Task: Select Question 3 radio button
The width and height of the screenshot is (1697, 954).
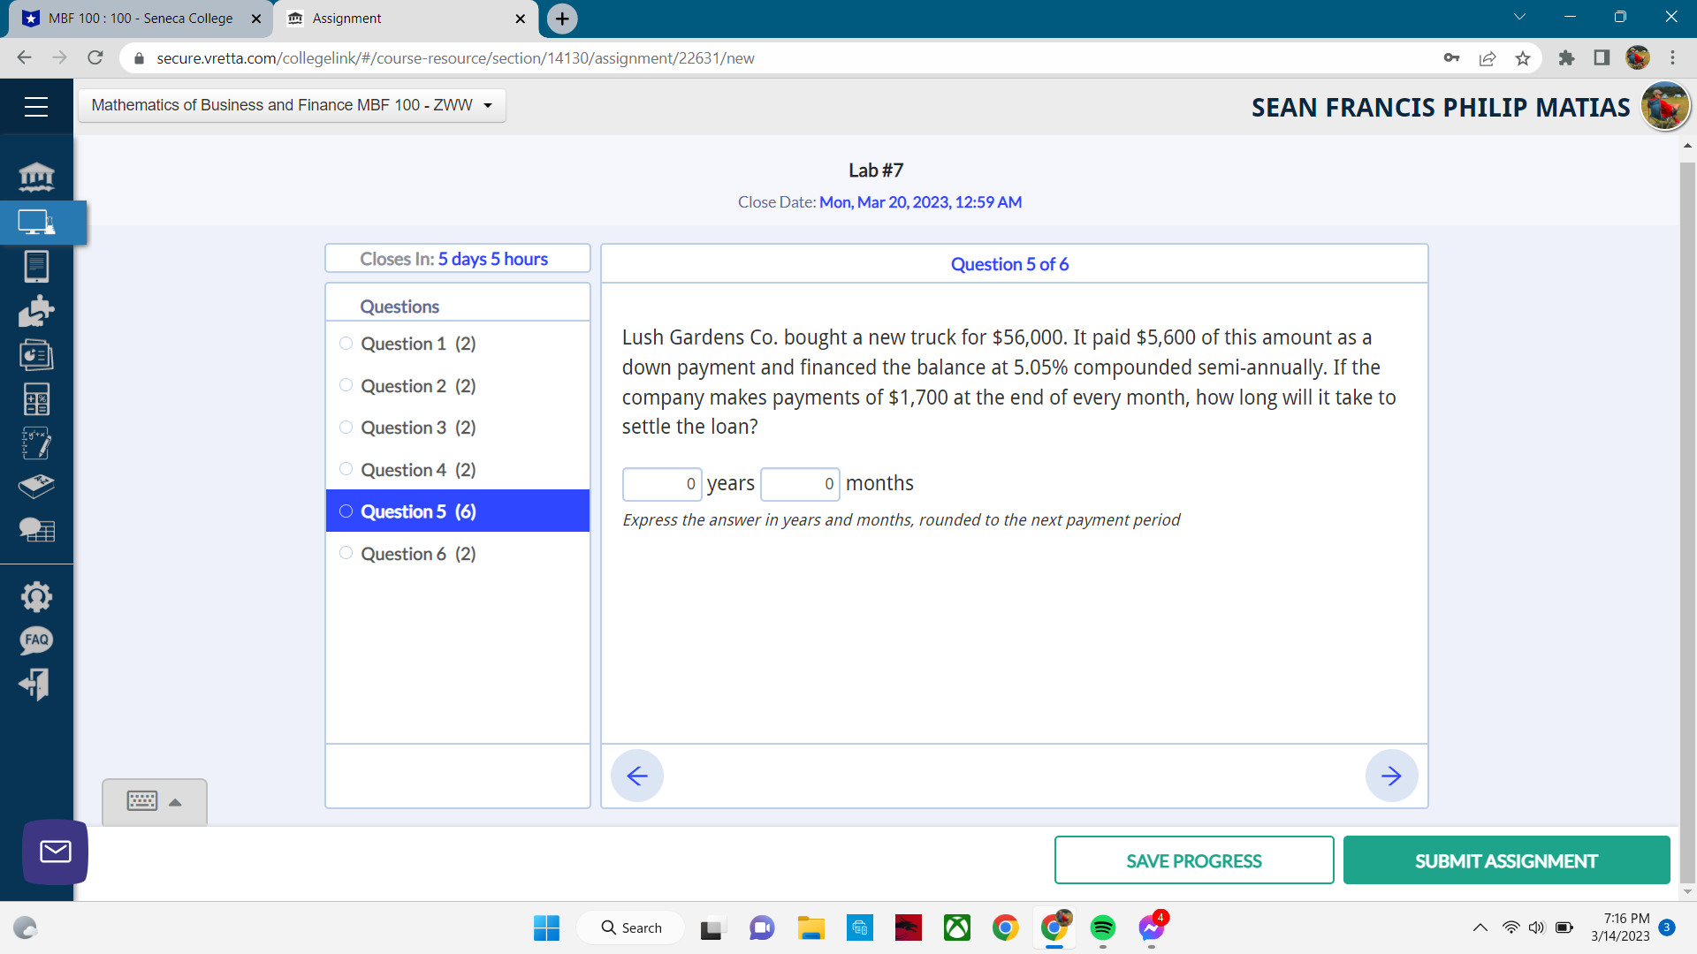Action: (346, 428)
